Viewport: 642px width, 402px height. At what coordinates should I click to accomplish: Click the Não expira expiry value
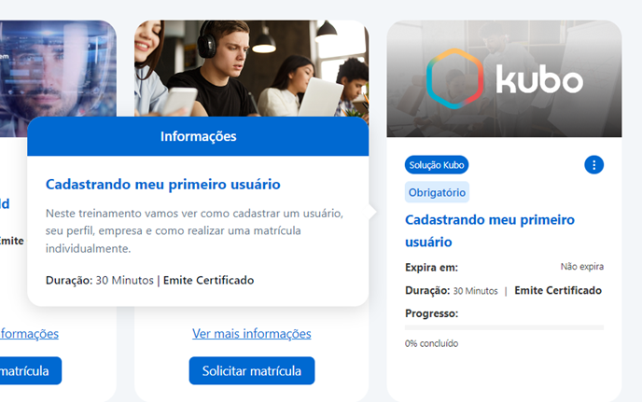pos(582,267)
